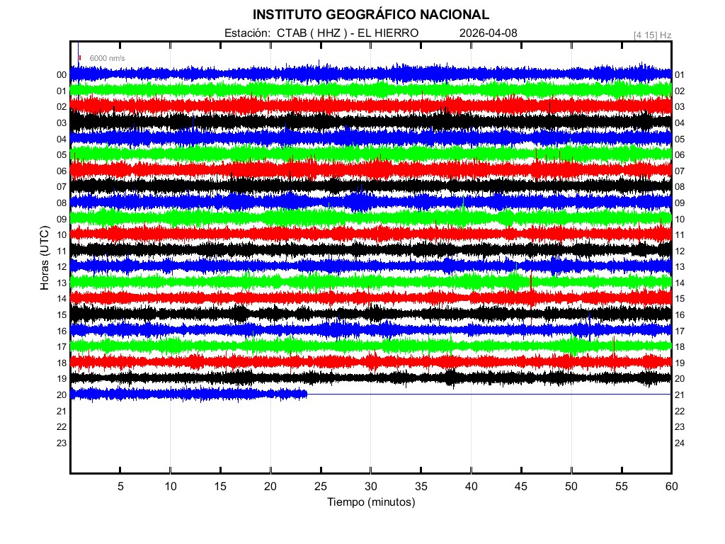Click the end of the hour 20 blue trace

[x=306, y=394]
